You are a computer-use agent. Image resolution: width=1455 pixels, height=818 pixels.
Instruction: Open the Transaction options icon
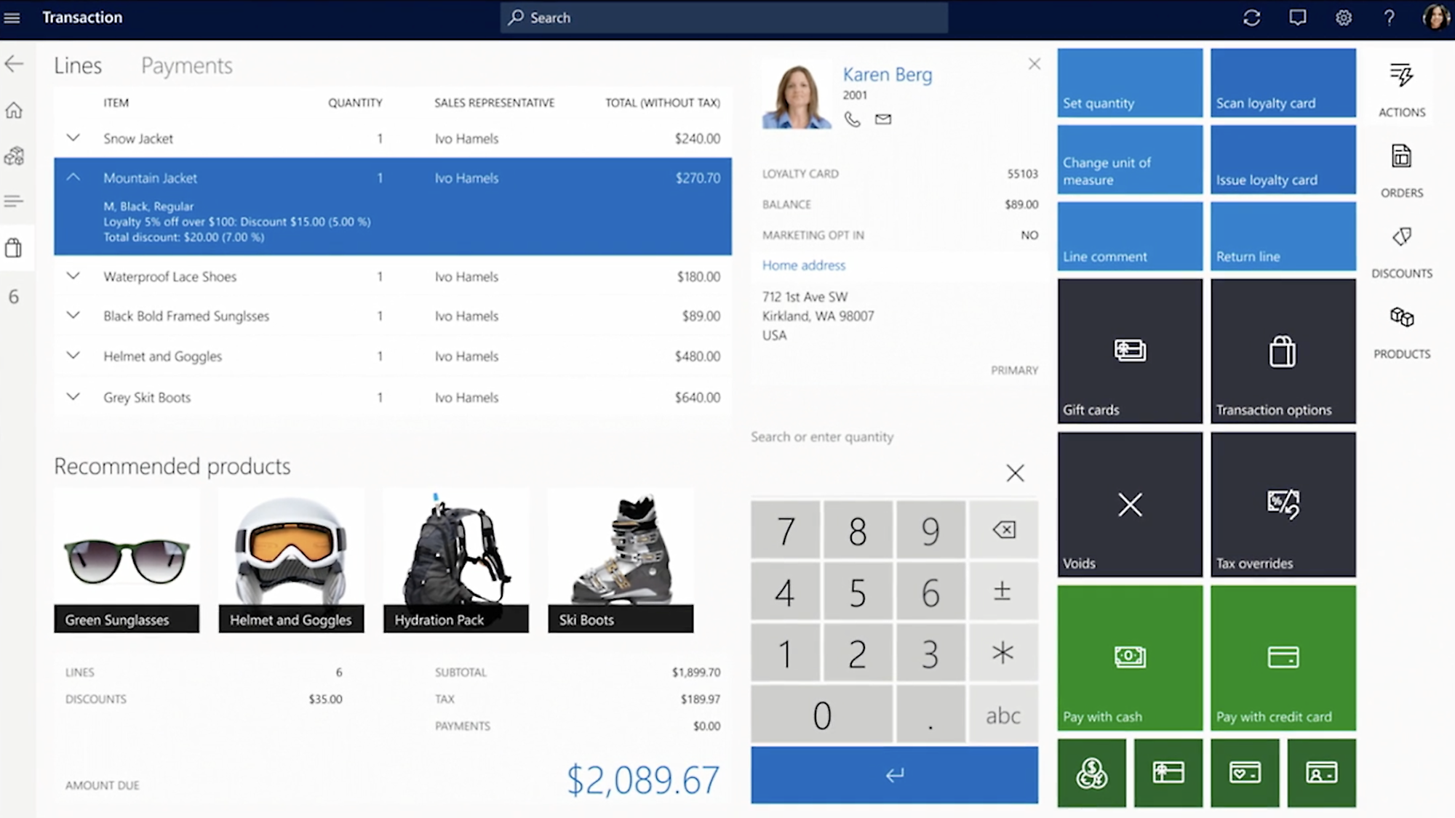[1282, 350]
